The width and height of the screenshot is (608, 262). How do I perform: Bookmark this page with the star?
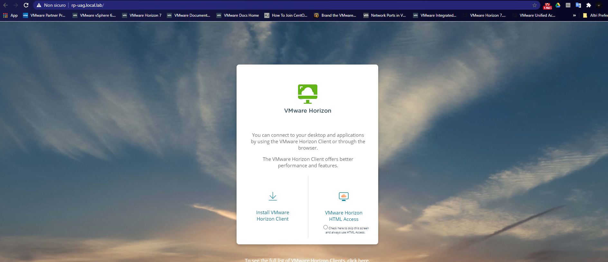click(x=535, y=5)
